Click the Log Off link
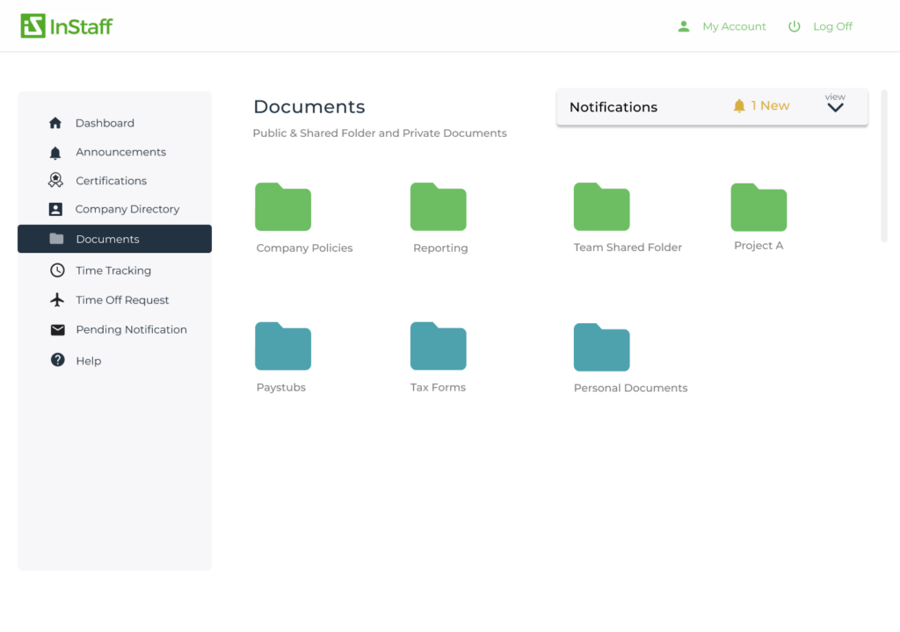The height and width of the screenshot is (632, 900). (832, 26)
